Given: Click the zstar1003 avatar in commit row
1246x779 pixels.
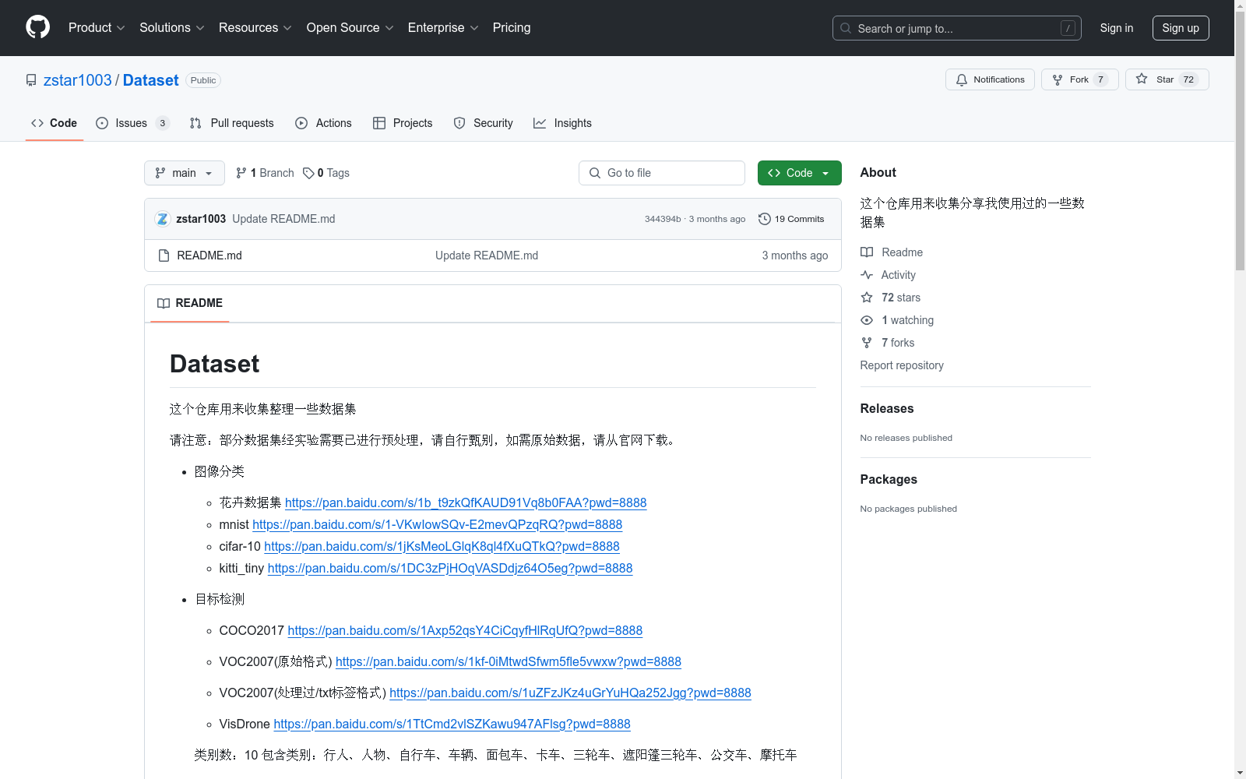Looking at the screenshot, I should (x=162, y=219).
